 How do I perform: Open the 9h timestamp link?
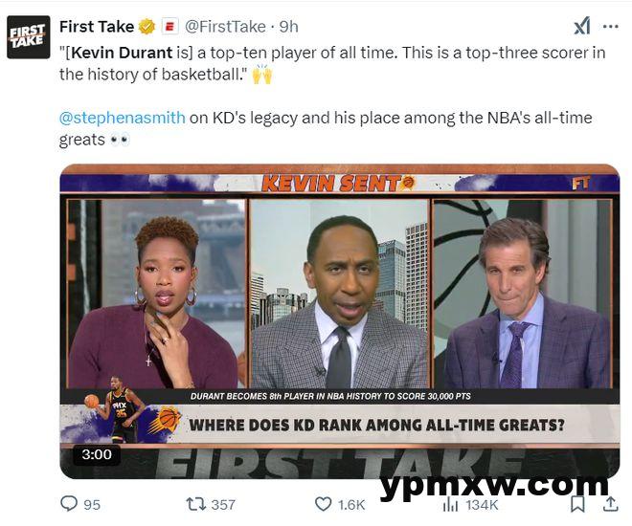pos(289,27)
